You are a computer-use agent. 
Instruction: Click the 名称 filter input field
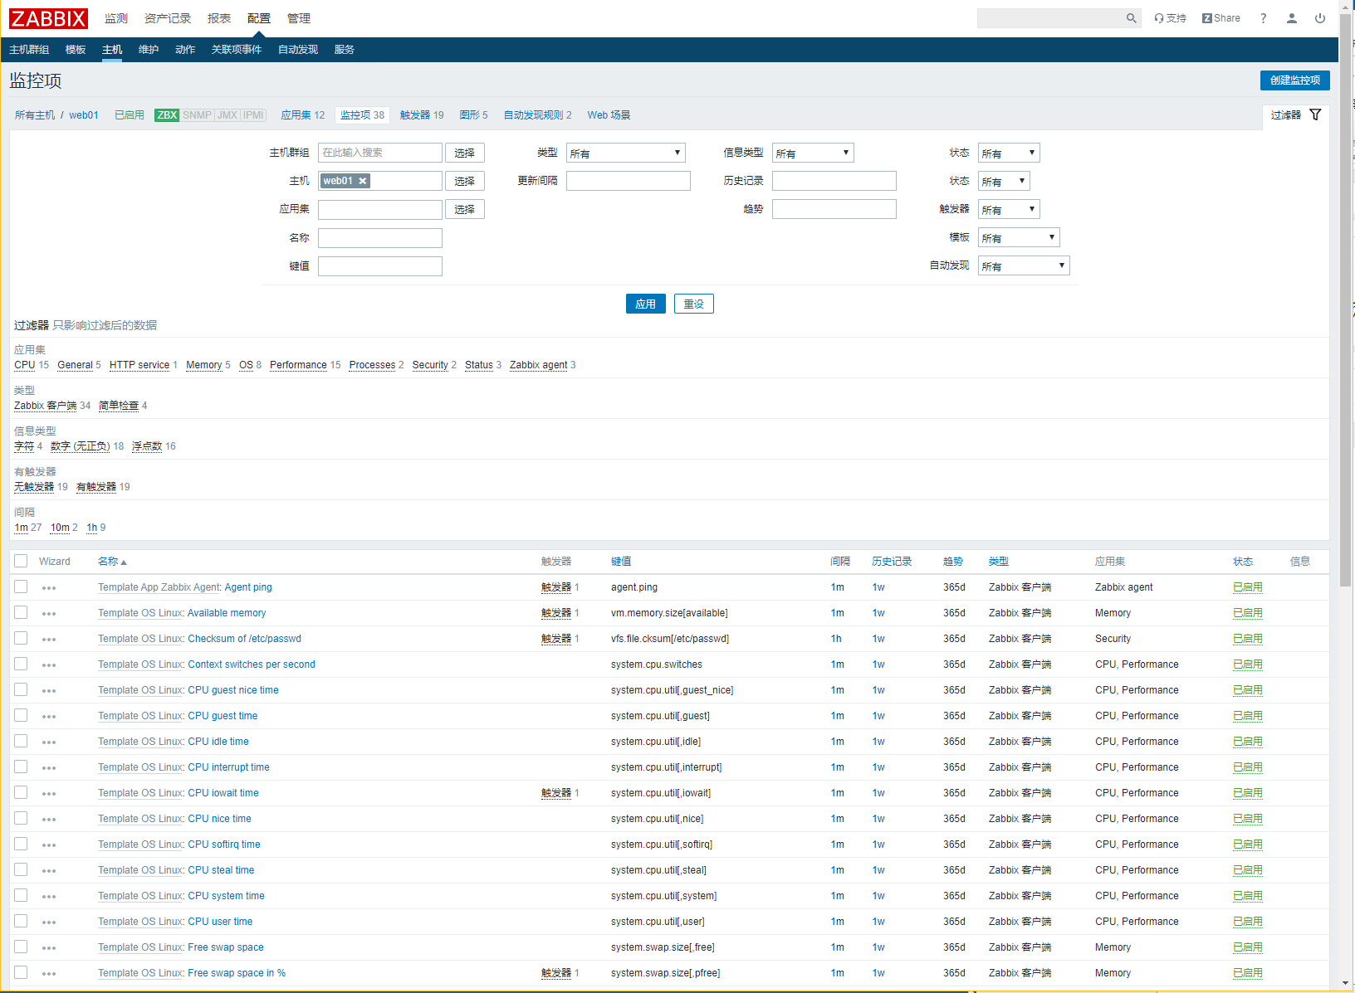coord(380,238)
